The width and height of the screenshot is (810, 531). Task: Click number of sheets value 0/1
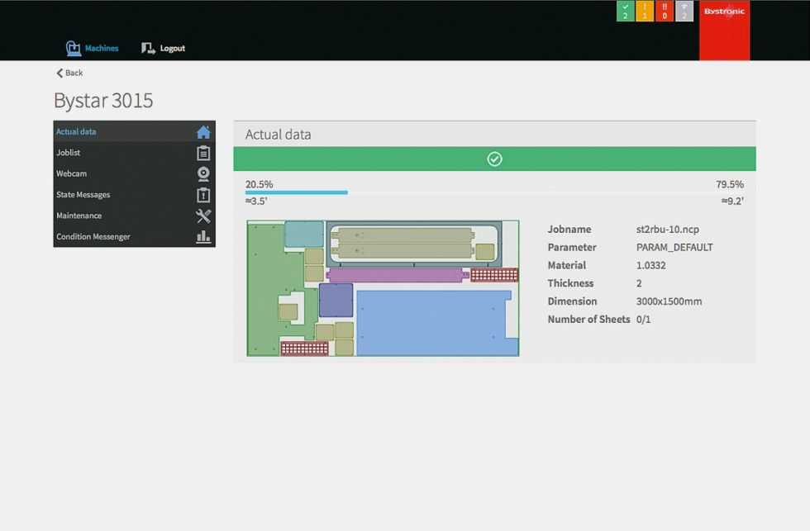click(643, 320)
